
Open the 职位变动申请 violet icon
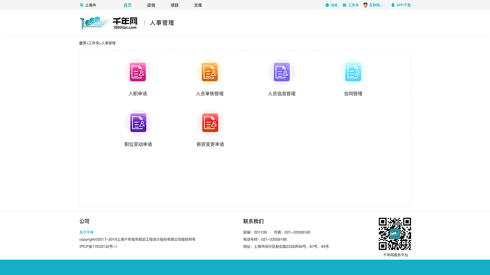138,123
